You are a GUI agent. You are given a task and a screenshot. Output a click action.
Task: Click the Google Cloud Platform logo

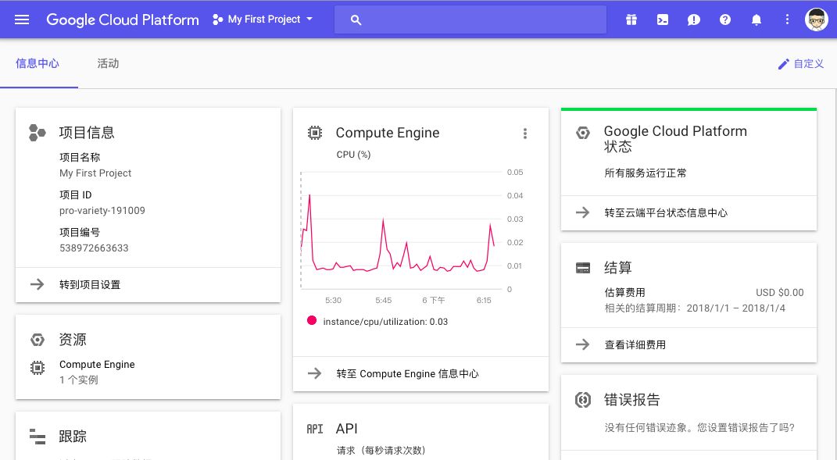[x=123, y=20]
